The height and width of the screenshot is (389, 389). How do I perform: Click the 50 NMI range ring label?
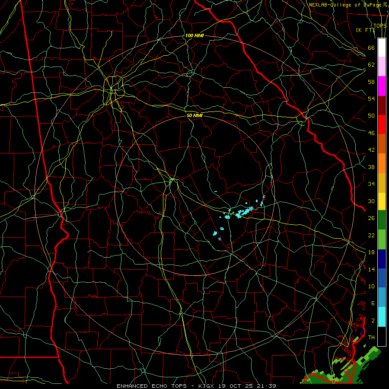tap(194, 115)
